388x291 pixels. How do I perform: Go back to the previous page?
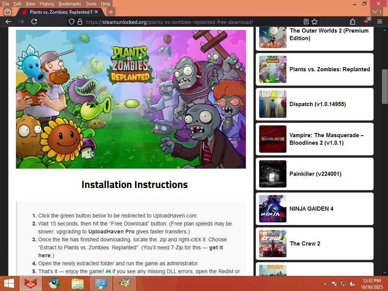(x=8, y=22)
